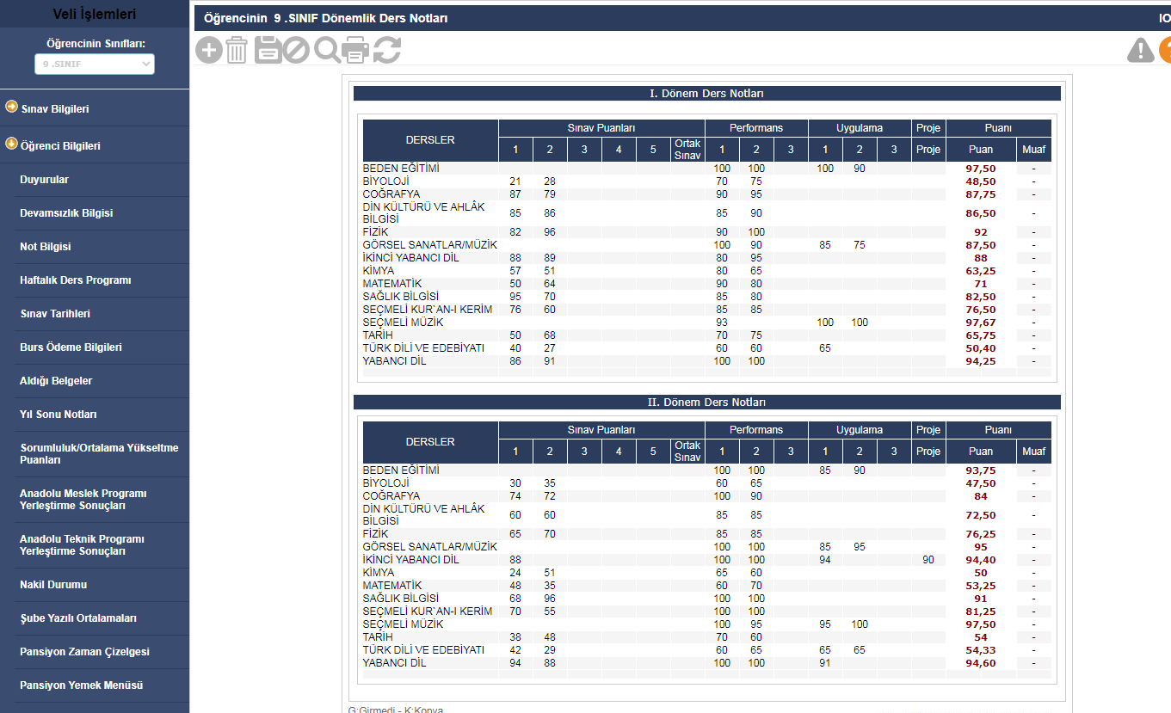
Task: Open Yıl Sonu Notları
Action: pyautogui.click(x=59, y=415)
